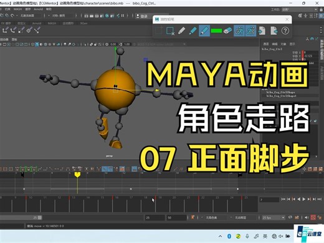Click the animation end field showing 50
This screenshot has height=243, width=324.
176,217
